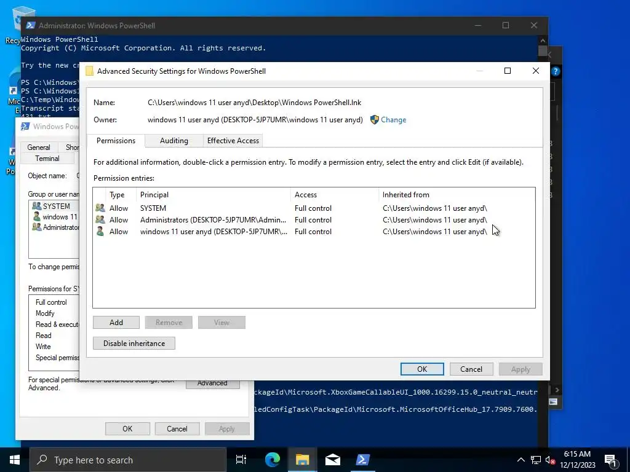Screen dimensions: 630x472
Task: Select the SYSTEM permission entry row
Action: [x=313, y=208]
